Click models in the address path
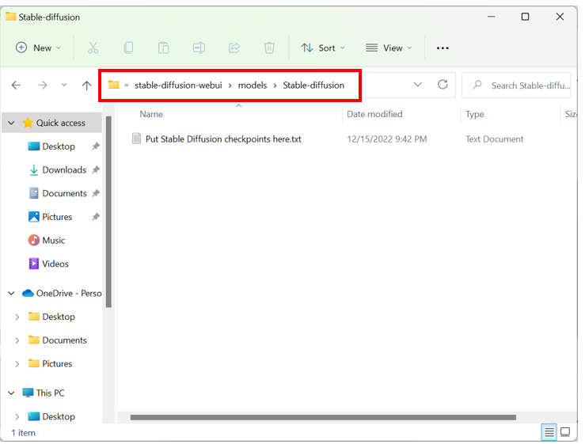Screen dimensions: 585x448 [x=253, y=85]
